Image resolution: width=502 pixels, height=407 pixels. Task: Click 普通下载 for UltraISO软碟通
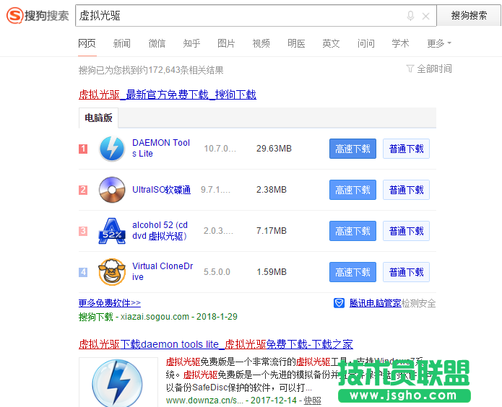click(x=406, y=190)
